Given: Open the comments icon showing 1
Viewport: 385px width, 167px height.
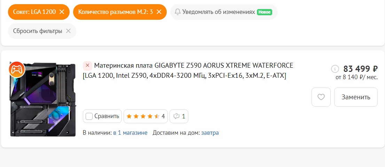Looking at the screenshot, I should tap(179, 116).
